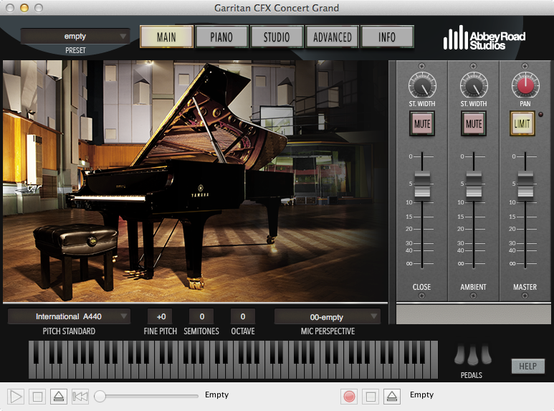
Task: Click the red master PAN knob
Action: point(525,85)
